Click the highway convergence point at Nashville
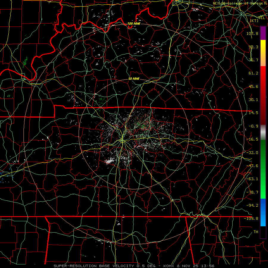 tap(122, 141)
